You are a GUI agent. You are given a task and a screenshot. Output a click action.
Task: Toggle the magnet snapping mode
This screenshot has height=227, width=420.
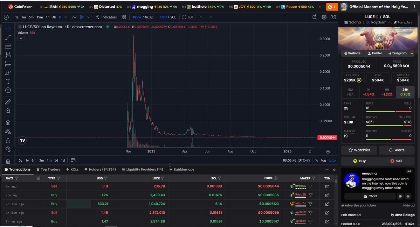tap(8, 123)
